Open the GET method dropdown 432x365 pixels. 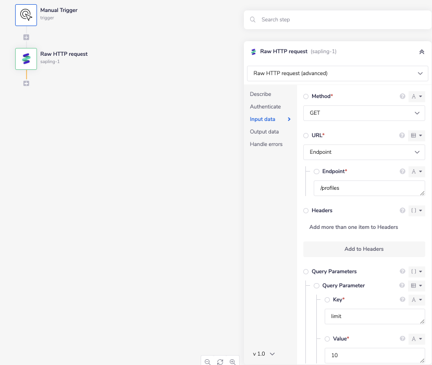pyautogui.click(x=364, y=113)
